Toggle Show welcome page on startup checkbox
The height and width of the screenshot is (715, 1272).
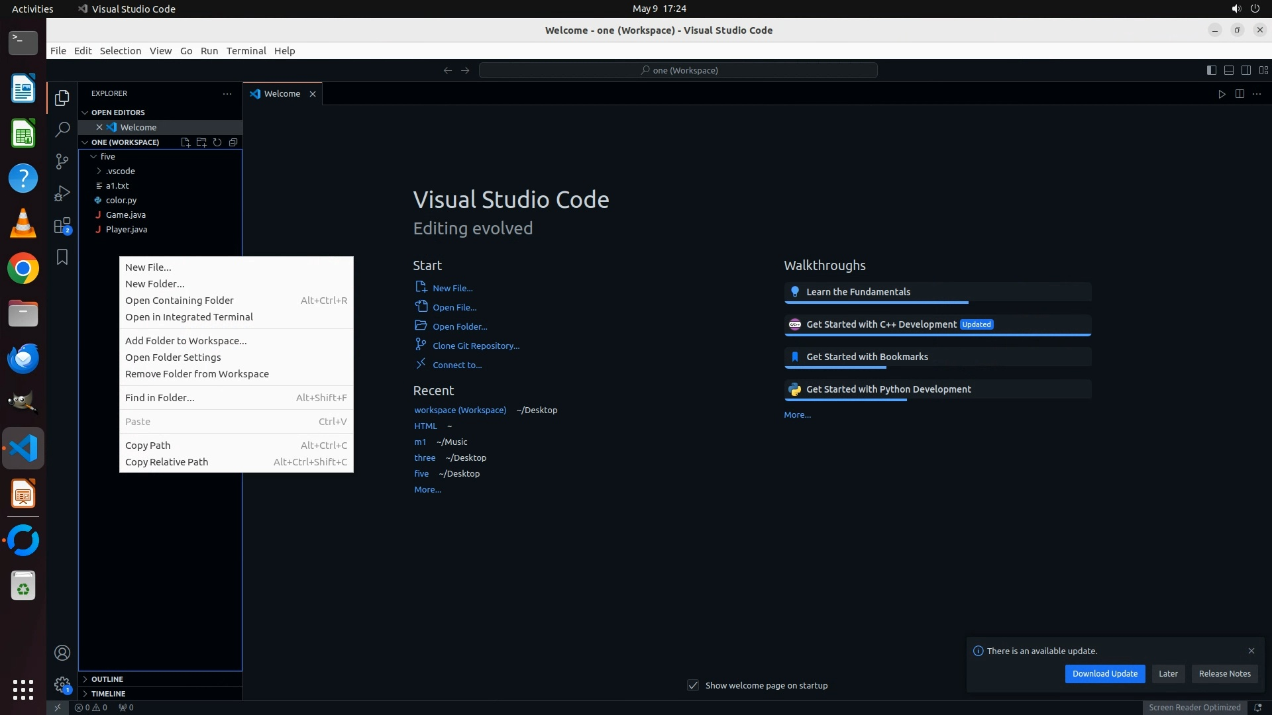(x=693, y=685)
